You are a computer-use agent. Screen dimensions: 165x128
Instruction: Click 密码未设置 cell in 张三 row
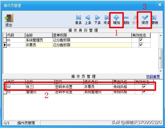coord(69,87)
